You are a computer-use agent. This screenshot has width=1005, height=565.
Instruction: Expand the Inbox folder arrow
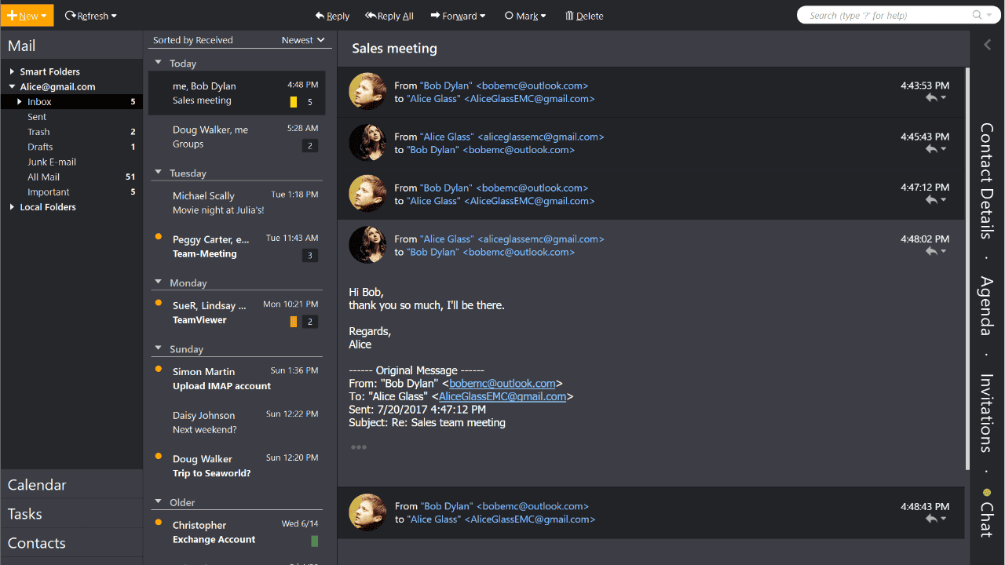(20, 102)
